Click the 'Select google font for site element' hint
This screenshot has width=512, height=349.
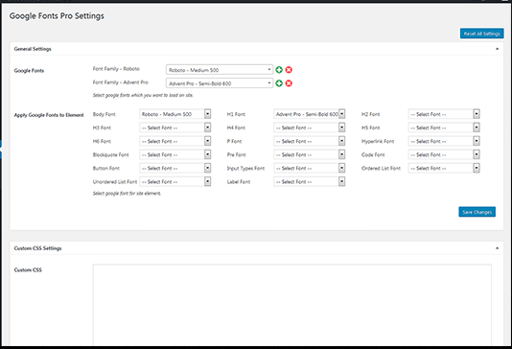coord(127,194)
